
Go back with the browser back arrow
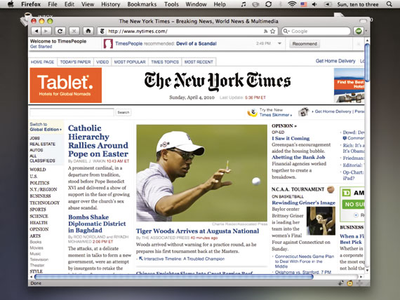36,31
